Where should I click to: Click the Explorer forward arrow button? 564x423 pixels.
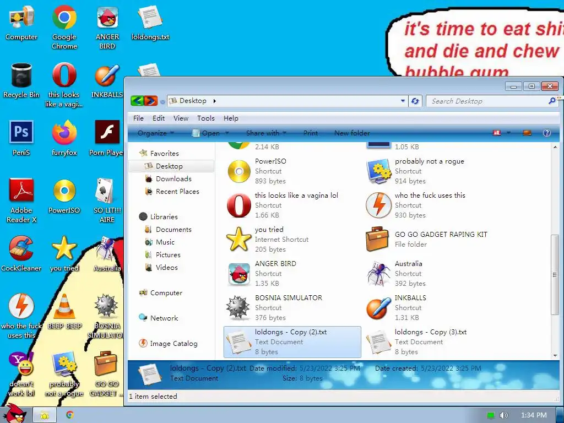click(151, 101)
